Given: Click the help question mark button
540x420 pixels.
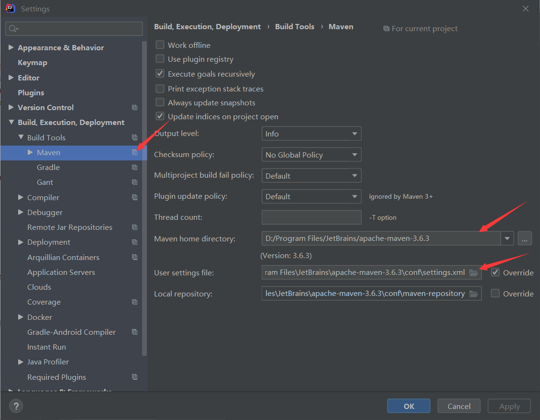Looking at the screenshot, I should (16, 406).
